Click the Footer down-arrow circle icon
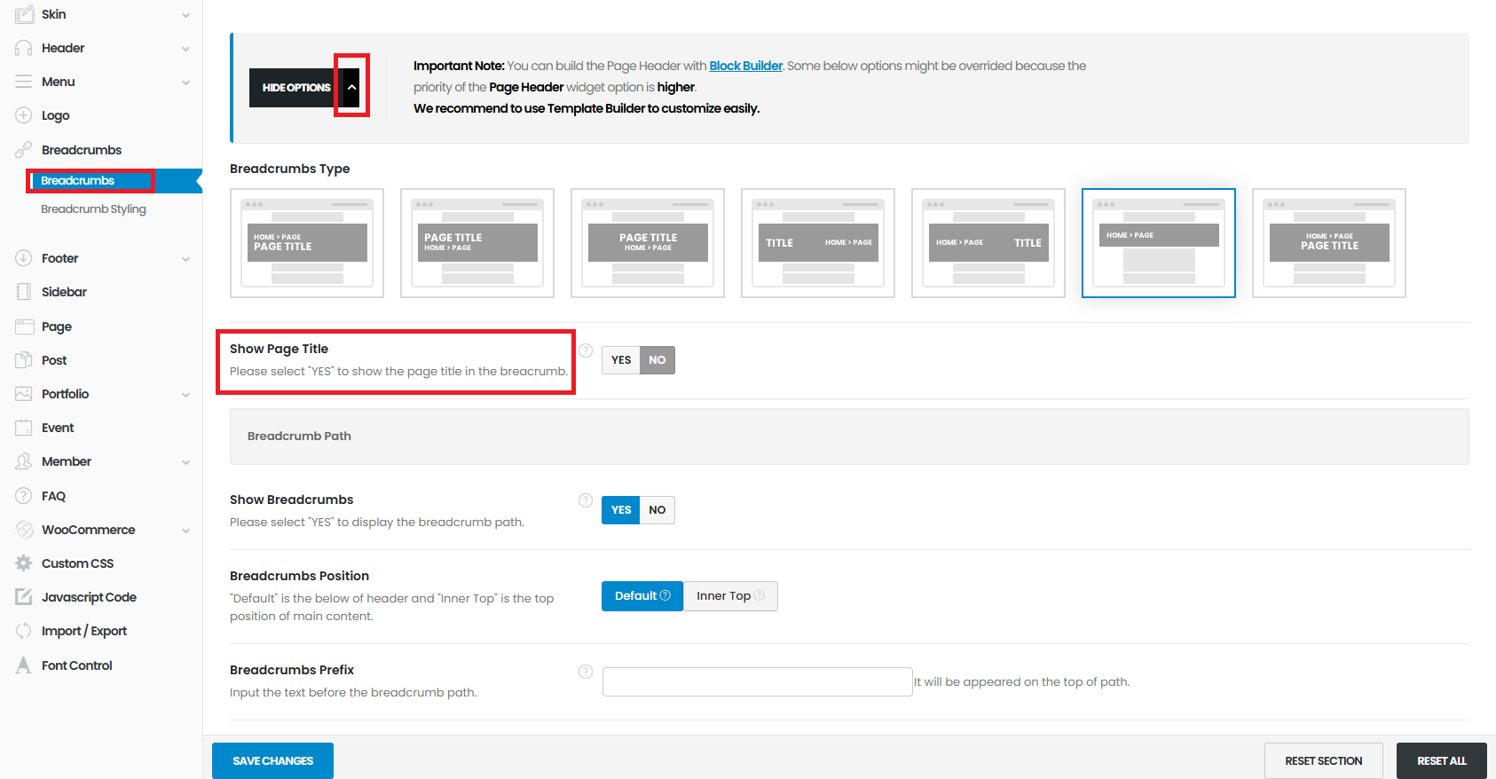The image size is (1496, 779). (x=24, y=258)
